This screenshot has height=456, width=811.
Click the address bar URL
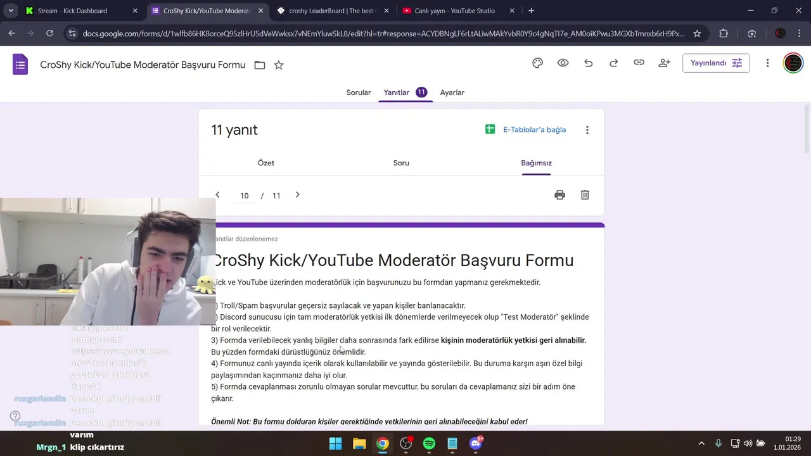(383, 34)
